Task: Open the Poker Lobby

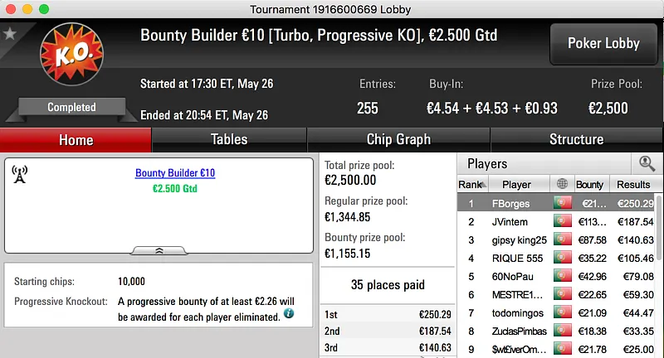Action: 603,43
